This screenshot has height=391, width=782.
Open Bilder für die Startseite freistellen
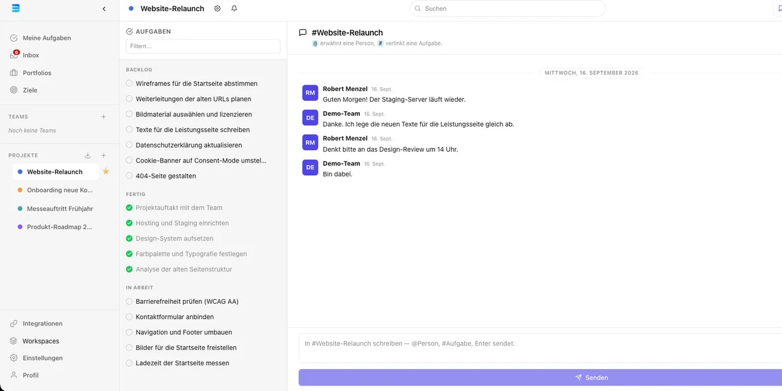[186, 347]
